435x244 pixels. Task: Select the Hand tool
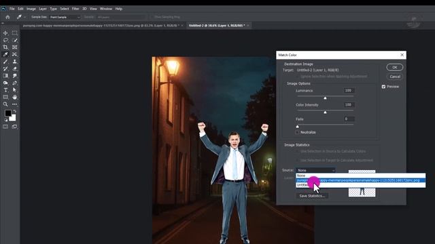click(x=15, y=97)
